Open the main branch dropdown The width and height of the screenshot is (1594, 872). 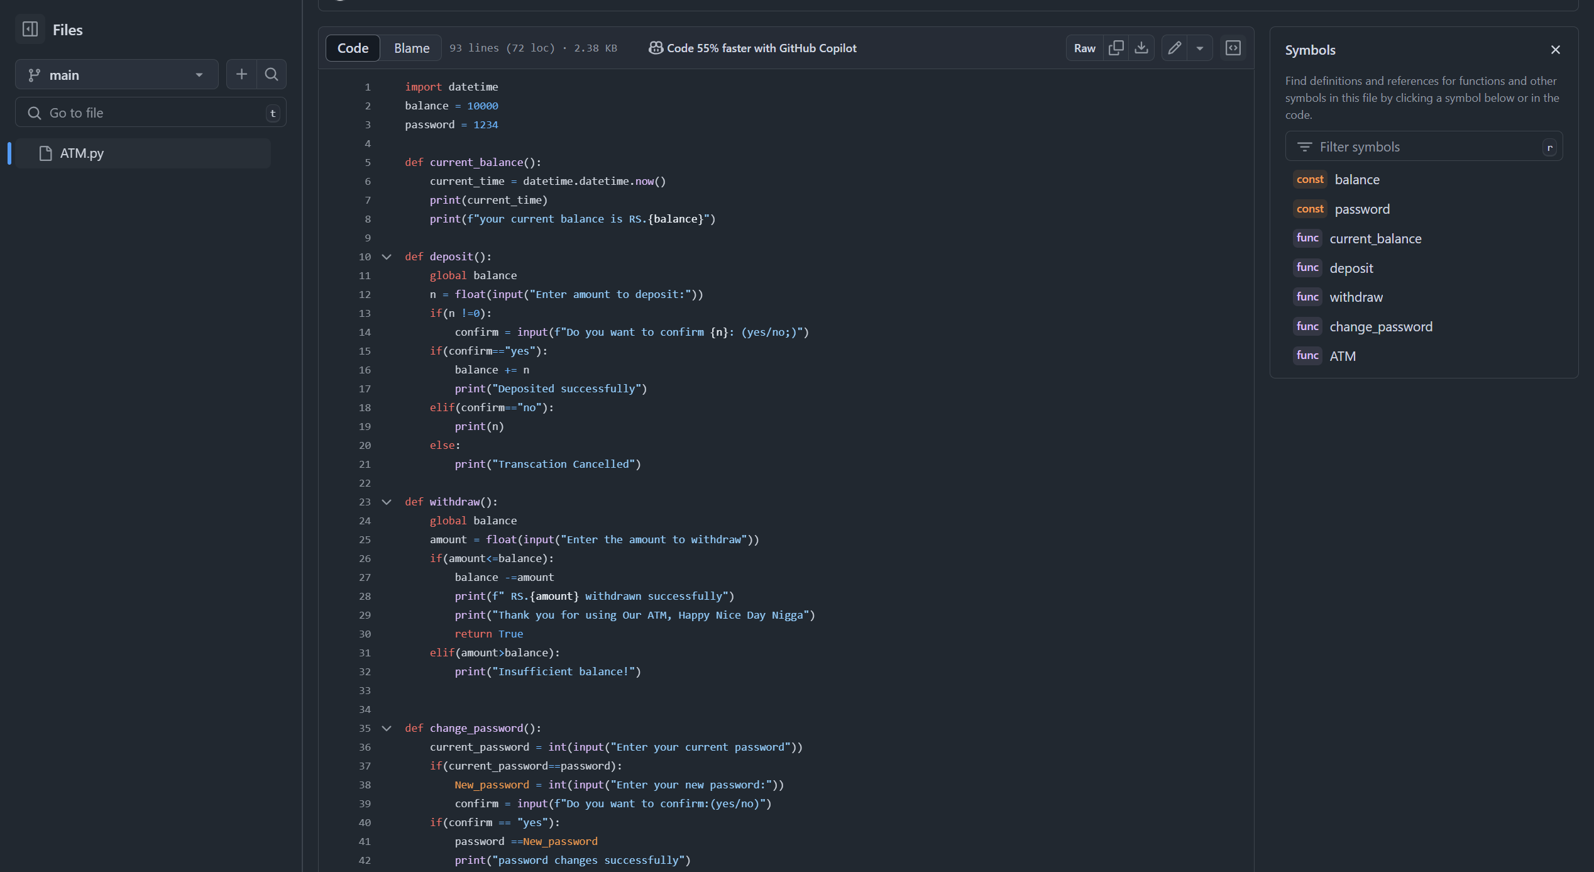point(117,75)
